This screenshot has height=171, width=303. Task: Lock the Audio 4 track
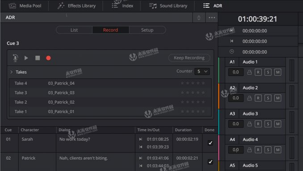point(249,150)
